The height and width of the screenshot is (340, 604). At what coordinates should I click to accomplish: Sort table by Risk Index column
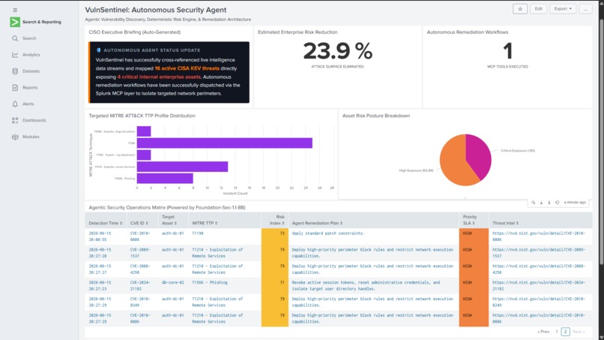click(278, 220)
